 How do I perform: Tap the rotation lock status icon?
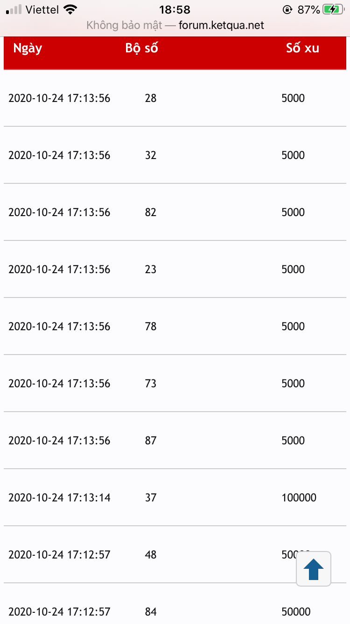[x=287, y=9]
